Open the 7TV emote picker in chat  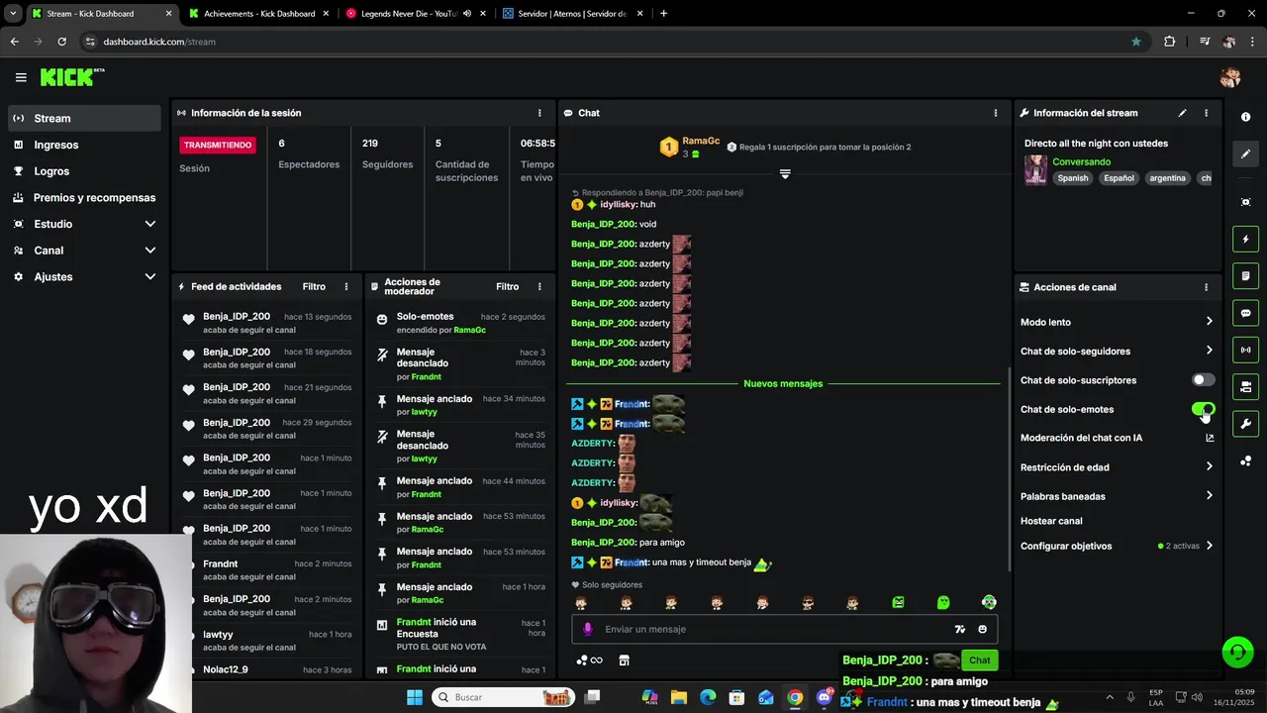point(959,629)
